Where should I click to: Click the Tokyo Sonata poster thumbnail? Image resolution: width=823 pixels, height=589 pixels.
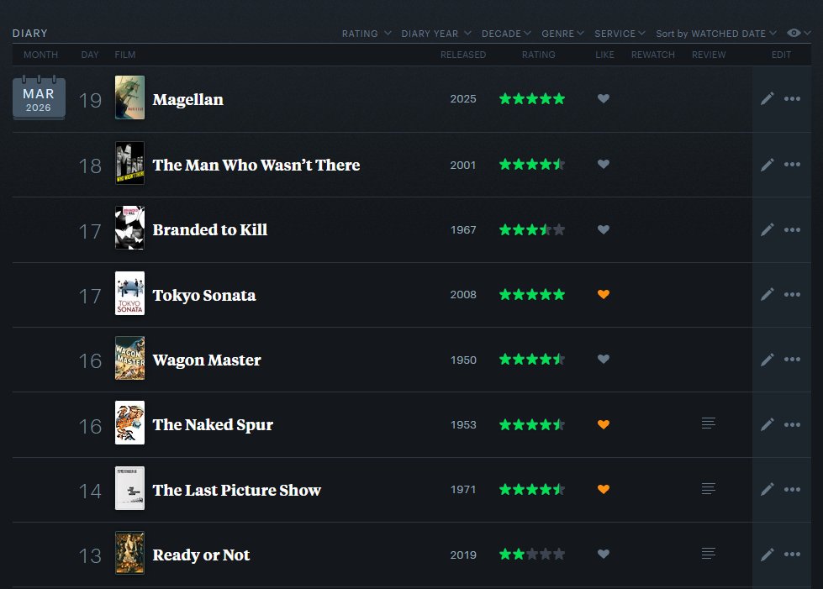pos(129,293)
